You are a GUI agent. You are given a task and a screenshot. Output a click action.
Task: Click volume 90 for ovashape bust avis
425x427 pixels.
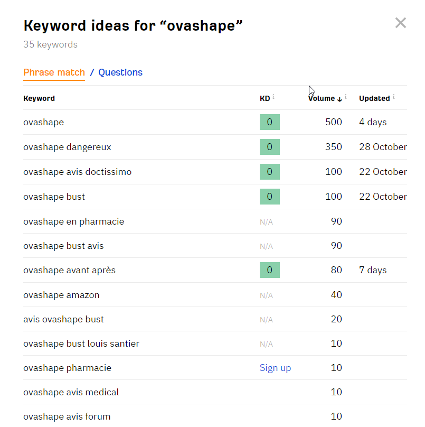pyautogui.click(x=336, y=246)
